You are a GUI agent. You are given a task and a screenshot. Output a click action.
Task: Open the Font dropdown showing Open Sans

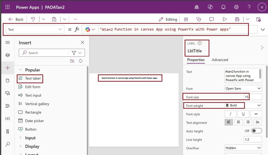point(243,88)
